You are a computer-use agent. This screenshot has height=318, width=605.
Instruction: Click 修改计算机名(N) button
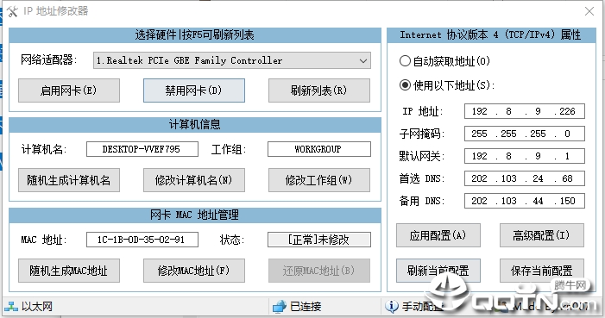click(x=193, y=180)
